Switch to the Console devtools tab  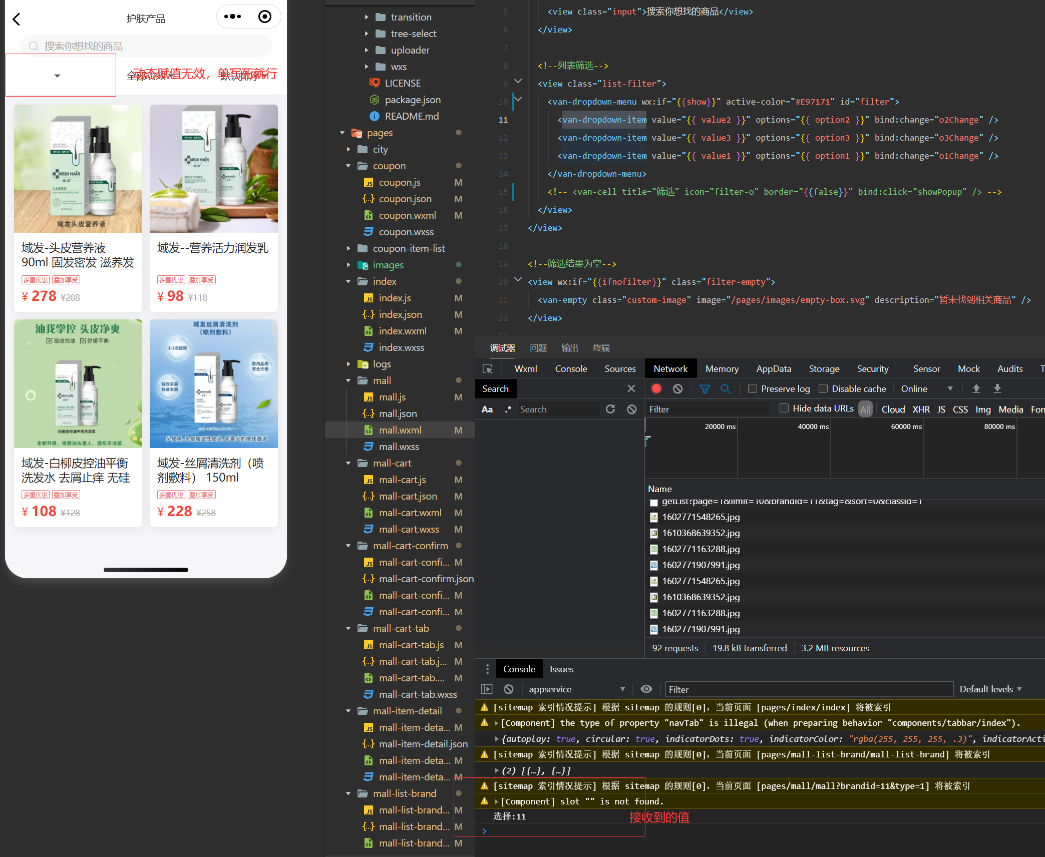point(571,369)
